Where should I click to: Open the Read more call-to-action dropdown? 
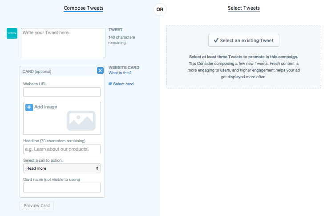tap(62, 168)
